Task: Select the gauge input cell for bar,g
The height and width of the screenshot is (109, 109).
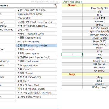Action: click(72, 81)
